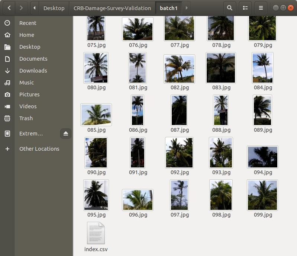Select the Desktop breadcrumb in path bar
The image size is (297, 256).
(54, 8)
